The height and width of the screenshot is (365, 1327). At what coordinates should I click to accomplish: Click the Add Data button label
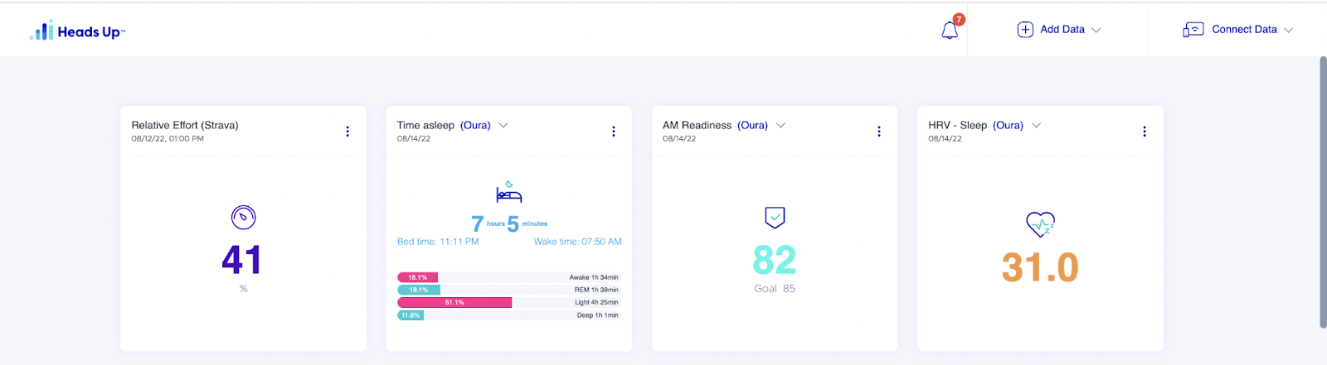1062,30
